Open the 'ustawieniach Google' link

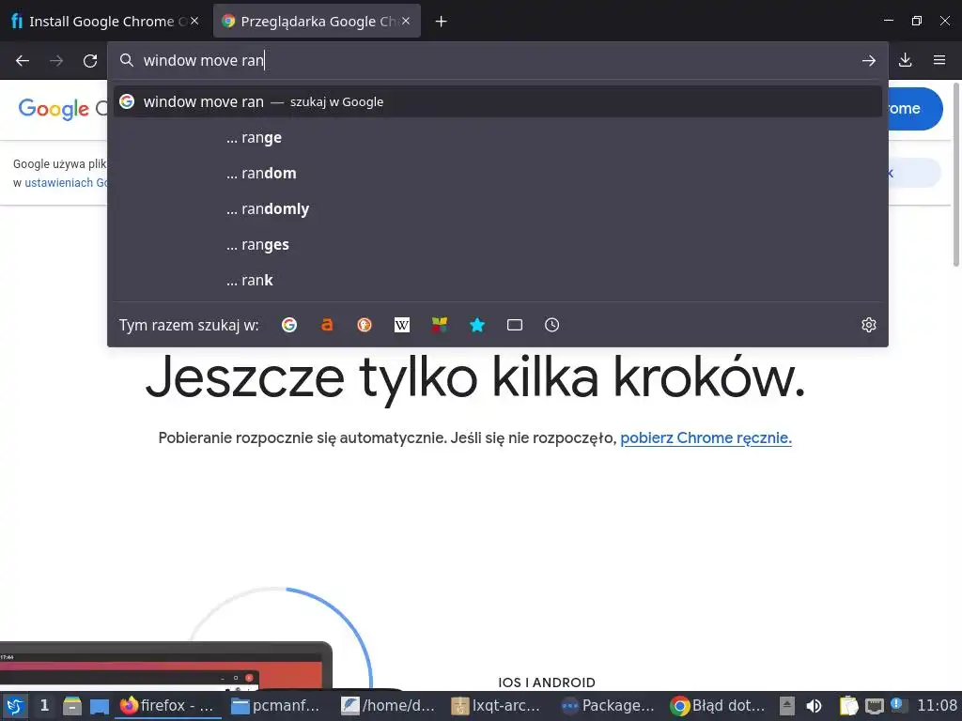[x=67, y=183]
